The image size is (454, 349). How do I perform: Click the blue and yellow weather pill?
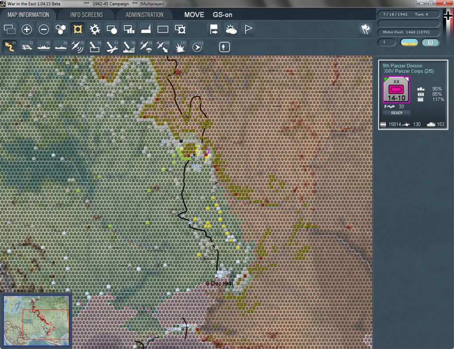tap(409, 42)
